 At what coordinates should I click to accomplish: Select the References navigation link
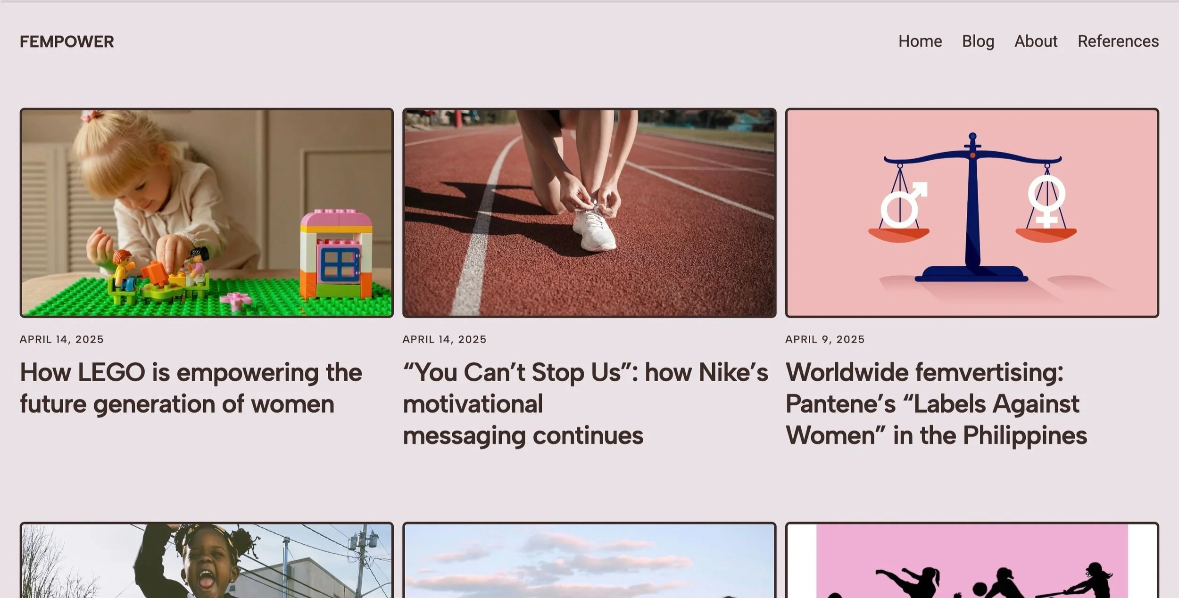coord(1118,41)
